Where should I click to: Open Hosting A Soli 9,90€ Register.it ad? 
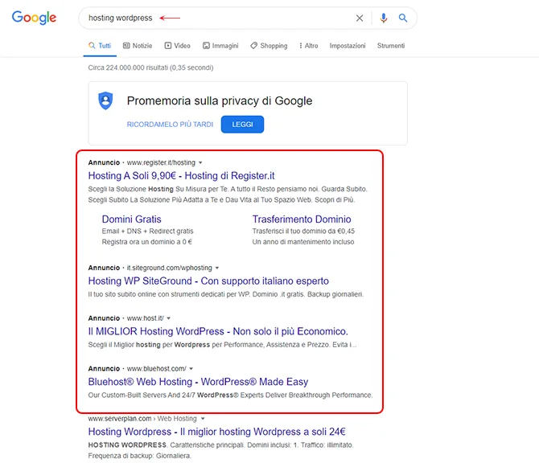(182, 176)
